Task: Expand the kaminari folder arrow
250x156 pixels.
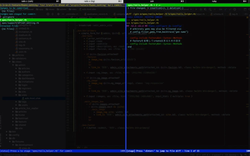Action: [13, 118]
